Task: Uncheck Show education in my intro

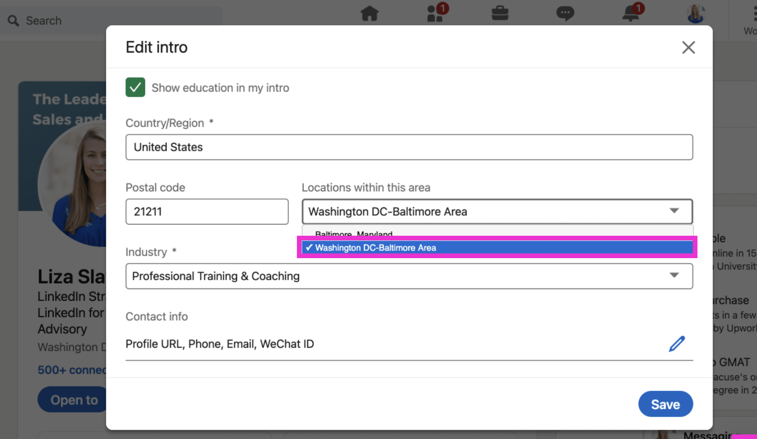Action: pos(135,87)
